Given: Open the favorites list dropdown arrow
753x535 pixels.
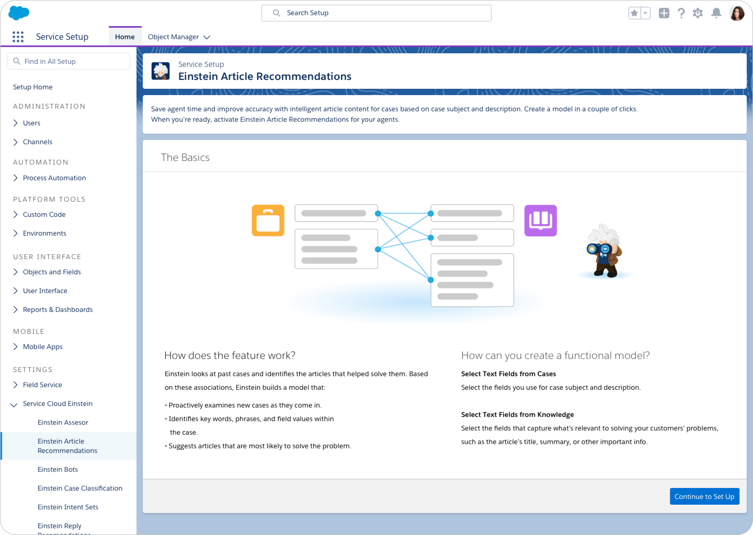Looking at the screenshot, I should (x=645, y=13).
